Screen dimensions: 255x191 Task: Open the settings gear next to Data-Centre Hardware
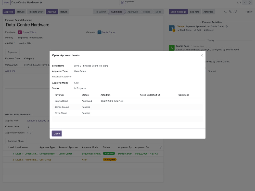pos(41,3)
